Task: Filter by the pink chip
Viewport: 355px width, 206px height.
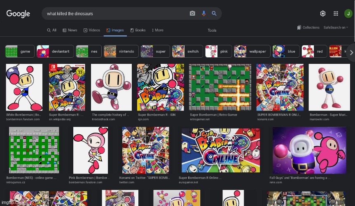Action: click(219, 51)
